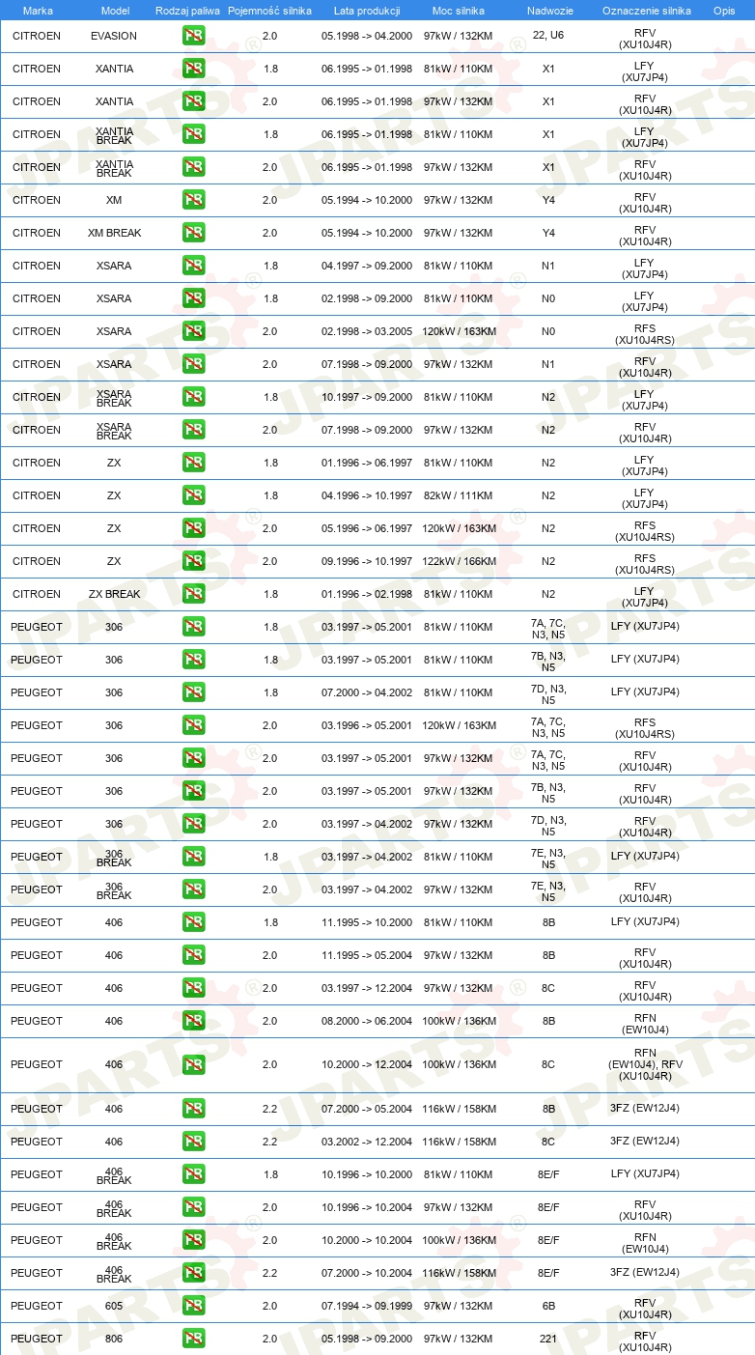Viewport: 755px width, 1355px height.
Task: Click fuel icon in XSARA BREAK 2.0 row
Action: [194, 430]
